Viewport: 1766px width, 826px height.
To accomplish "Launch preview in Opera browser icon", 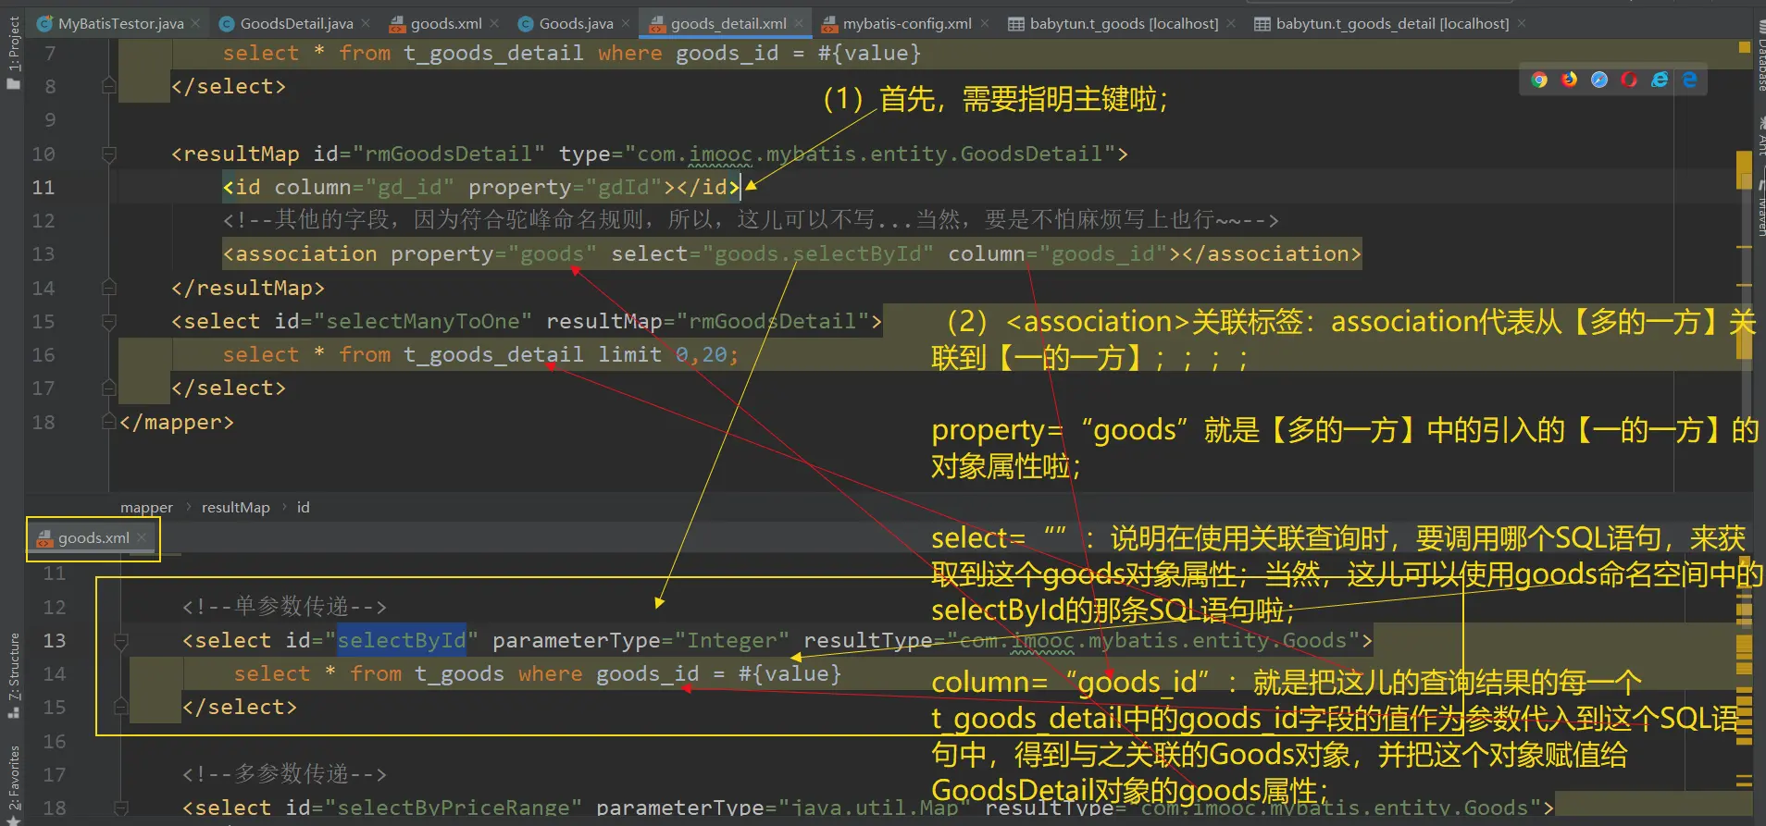I will click(1629, 80).
